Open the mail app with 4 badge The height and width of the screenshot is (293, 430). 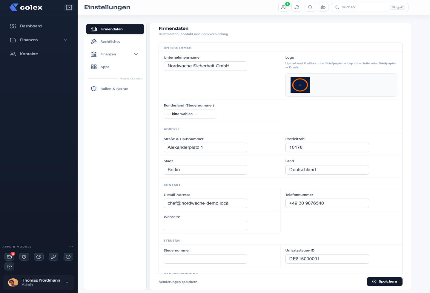(10, 257)
